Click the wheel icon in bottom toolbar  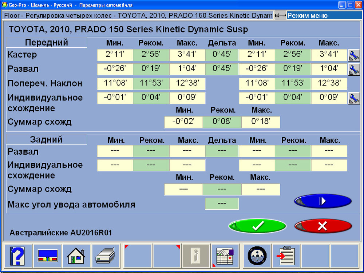point(257,256)
